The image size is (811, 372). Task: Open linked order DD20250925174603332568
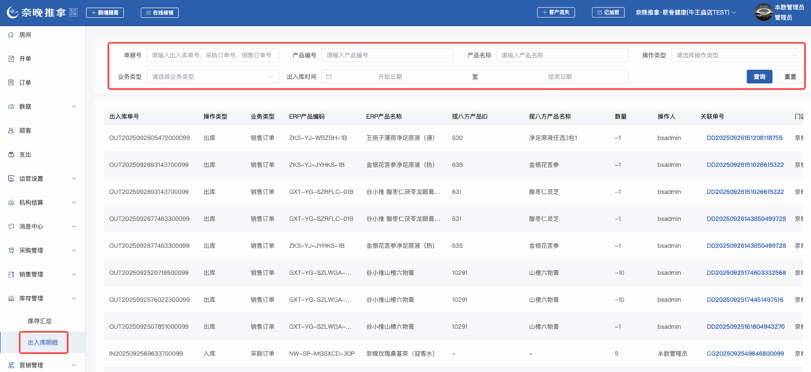(747, 272)
